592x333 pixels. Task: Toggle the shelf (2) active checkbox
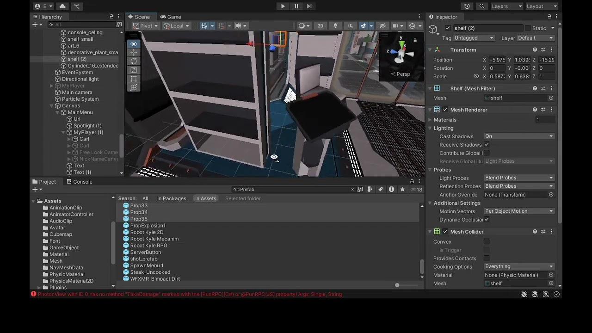(x=448, y=28)
